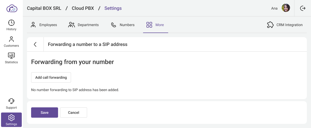Open the History clock icon
The image size is (311, 128).
[11, 23]
